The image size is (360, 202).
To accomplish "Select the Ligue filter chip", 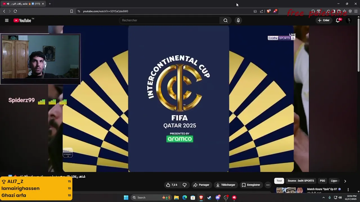I will coord(335,181).
